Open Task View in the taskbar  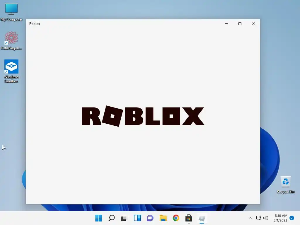(x=124, y=218)
